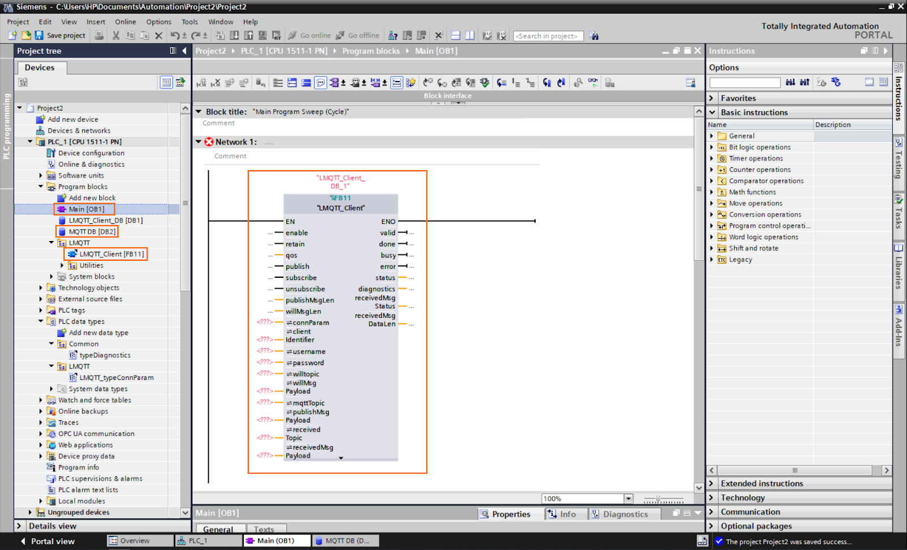Viewport: 907px width, 550px height.
Task: Click the Download to device icon
Action: 234,35
